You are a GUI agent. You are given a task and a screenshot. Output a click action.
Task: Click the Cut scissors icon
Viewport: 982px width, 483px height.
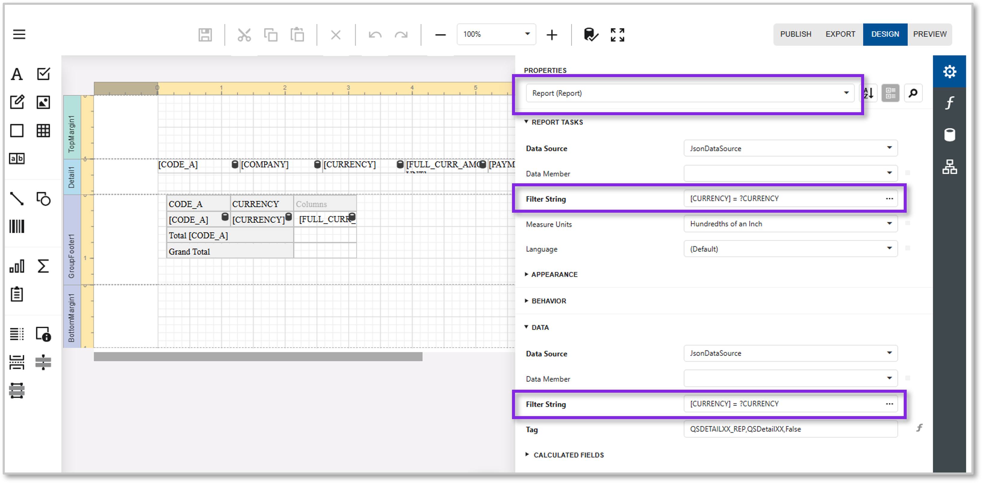[244, 35]
